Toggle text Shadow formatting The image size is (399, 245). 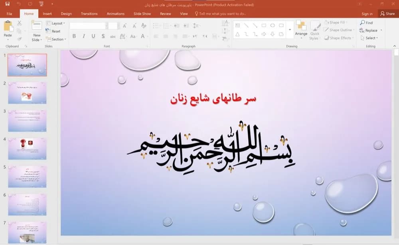(x=103, y=36)
